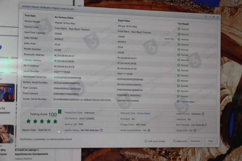Open the How to judge? link

pos(188,101)
